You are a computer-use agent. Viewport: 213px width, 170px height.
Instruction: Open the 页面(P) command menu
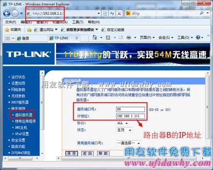click(x=147, y=37)
